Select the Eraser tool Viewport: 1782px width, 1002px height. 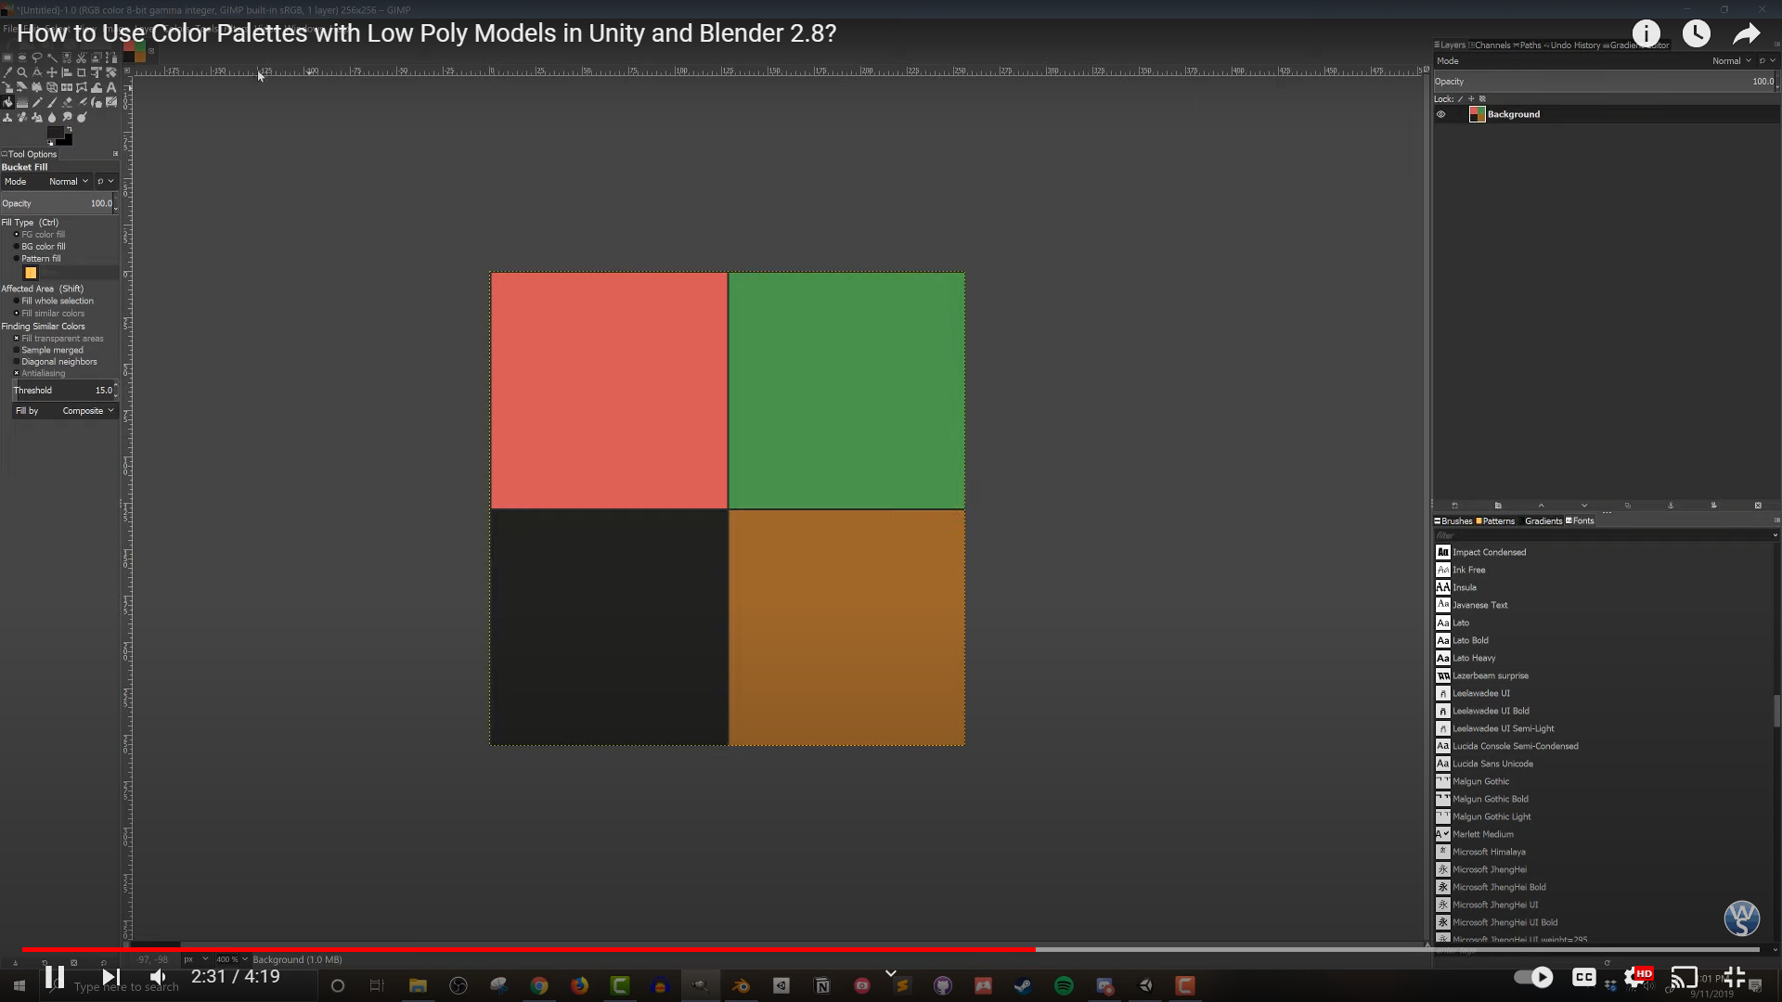[x=67, y=102]
